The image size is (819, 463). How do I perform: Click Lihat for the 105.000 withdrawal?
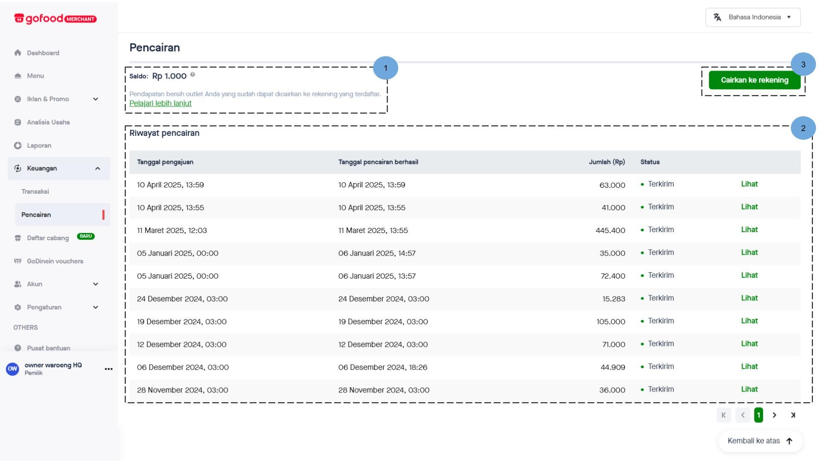tap(749, 321)
